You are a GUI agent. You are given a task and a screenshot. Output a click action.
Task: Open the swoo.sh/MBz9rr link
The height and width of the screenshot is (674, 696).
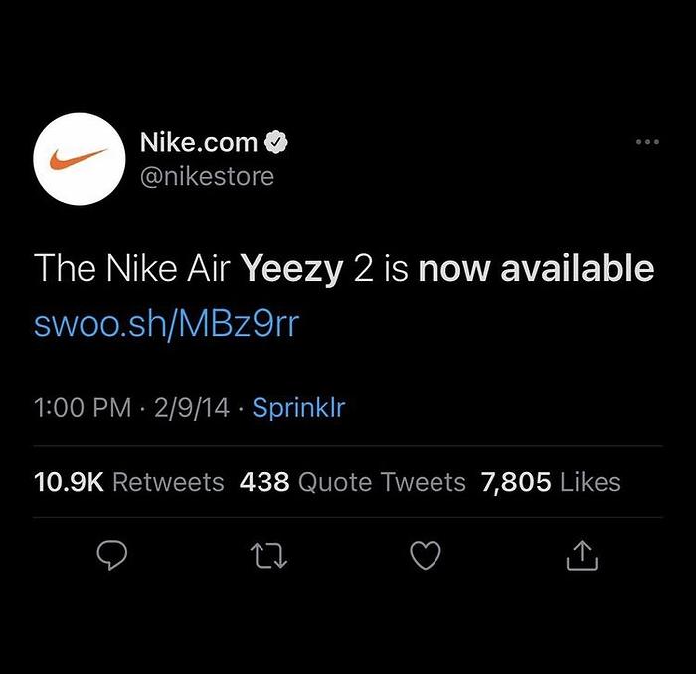(x=166, y=323)
